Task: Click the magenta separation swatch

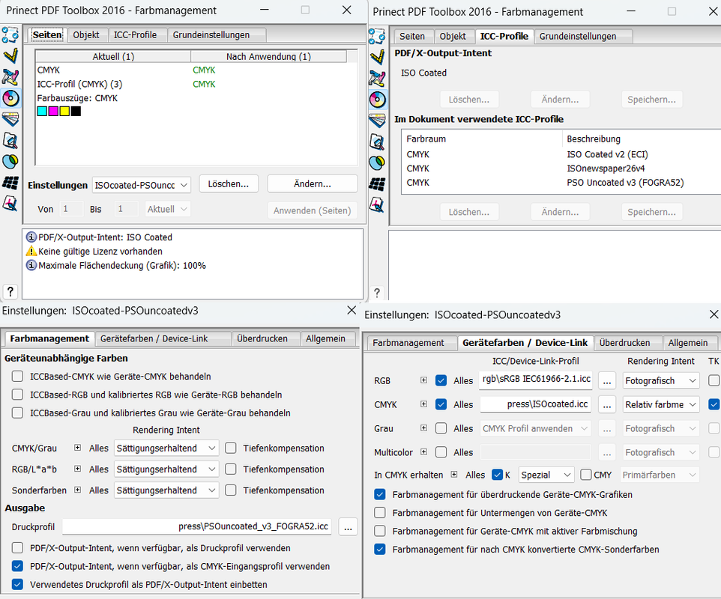Action: (x=53, y=111)
